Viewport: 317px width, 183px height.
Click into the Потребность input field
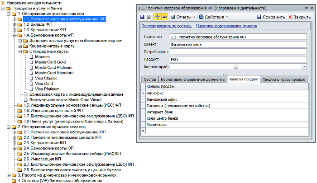click(x=237, y=52)
